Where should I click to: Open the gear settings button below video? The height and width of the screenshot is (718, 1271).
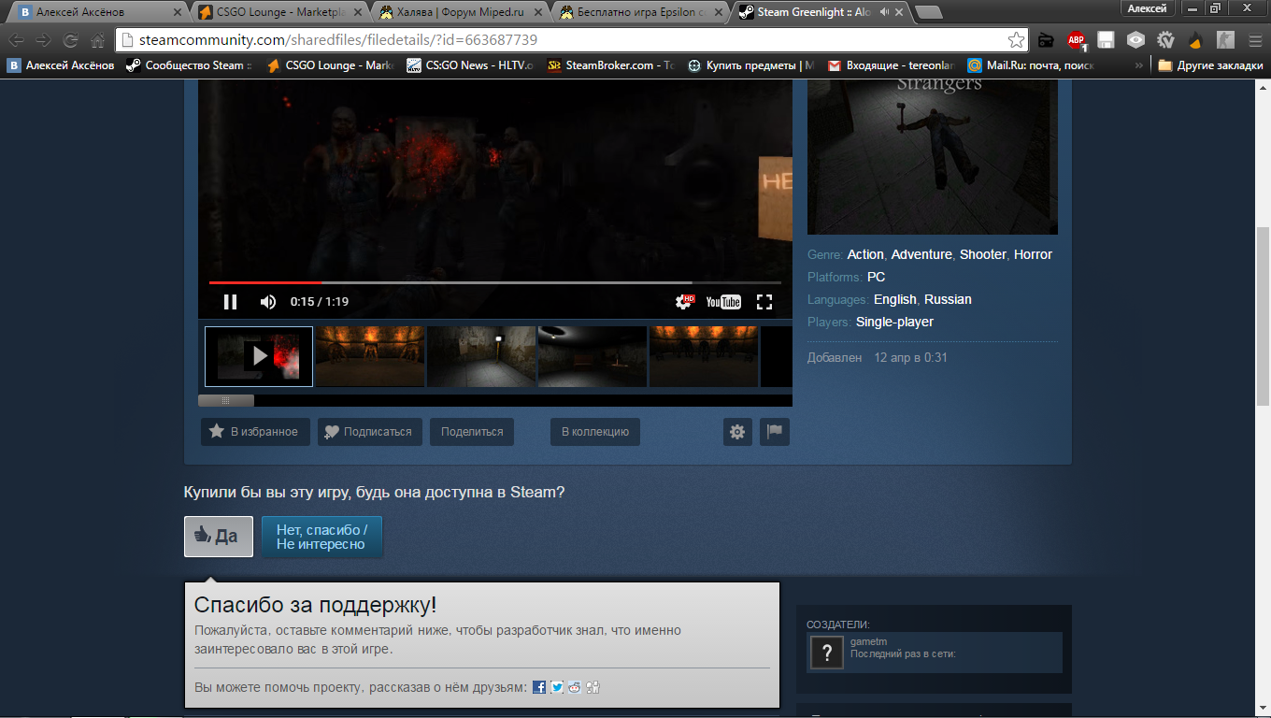[x=737, y=432]
